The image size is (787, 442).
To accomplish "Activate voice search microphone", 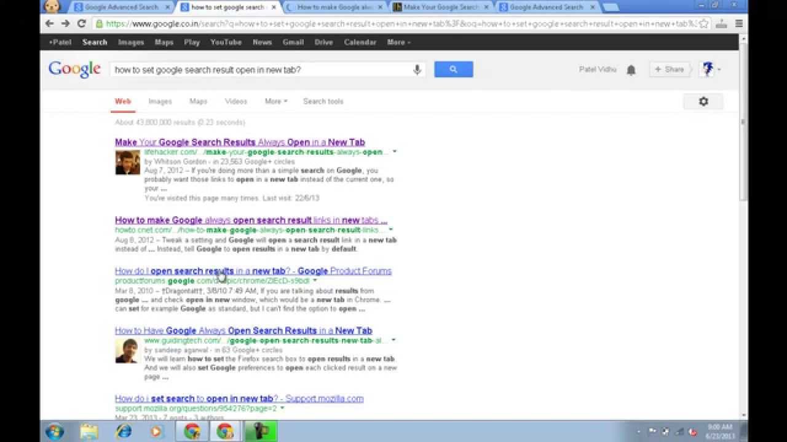I will point(417,70).
